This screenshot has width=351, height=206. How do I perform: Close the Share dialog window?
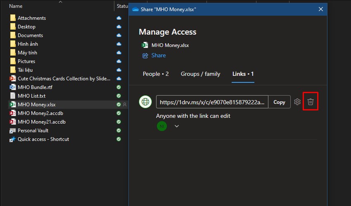(320, 9)
